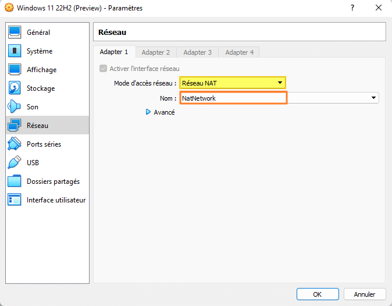Image resolution: width=392 pixels, height=306 pixels.
Task: Click the title bar help question mark
Action: pos(352,8)
